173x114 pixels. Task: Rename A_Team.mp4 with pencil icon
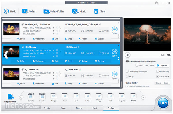[x=80, y=70]
